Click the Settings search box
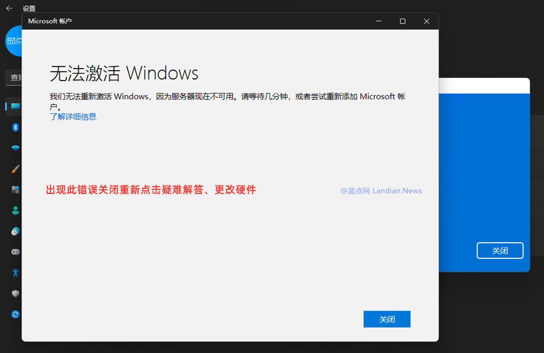This screenshot has height=353, width=544. (x=14, y=77)
